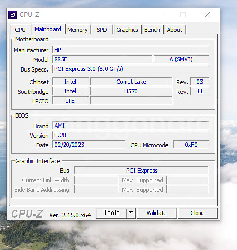This screenshot has width=237, height=250.
Task: Click the CPU Microcode label
Action: [150, 145]
